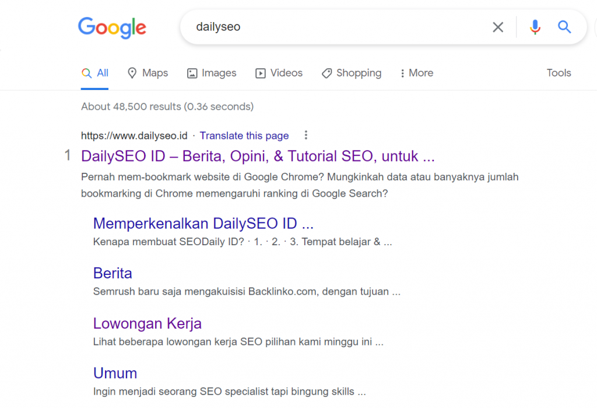The image size is (597, 408).
Task: Open the three-dot menu beside Translate this page
Action: pos(305,135)
